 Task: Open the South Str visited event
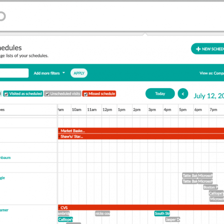coord(162,213)
